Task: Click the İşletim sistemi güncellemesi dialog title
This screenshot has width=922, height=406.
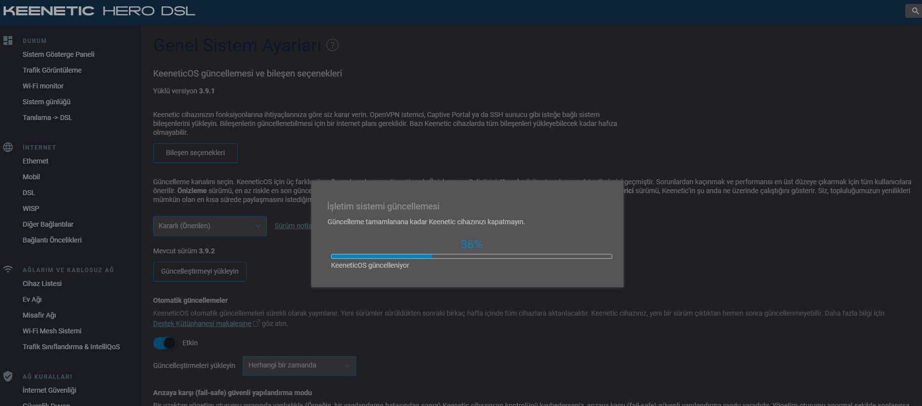Action: pos(383,206)
